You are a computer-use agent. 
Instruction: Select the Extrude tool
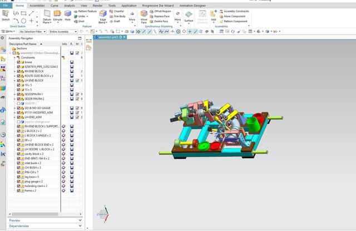[57, 16]
